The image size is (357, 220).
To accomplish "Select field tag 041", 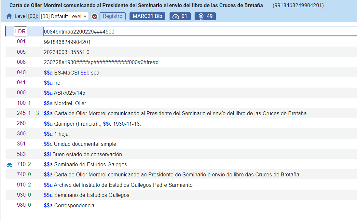I will pos(21,82).
